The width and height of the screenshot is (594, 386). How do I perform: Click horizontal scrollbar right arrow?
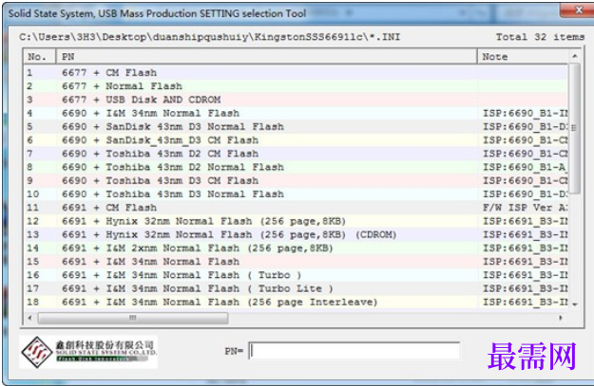click(x=561, y=318)
